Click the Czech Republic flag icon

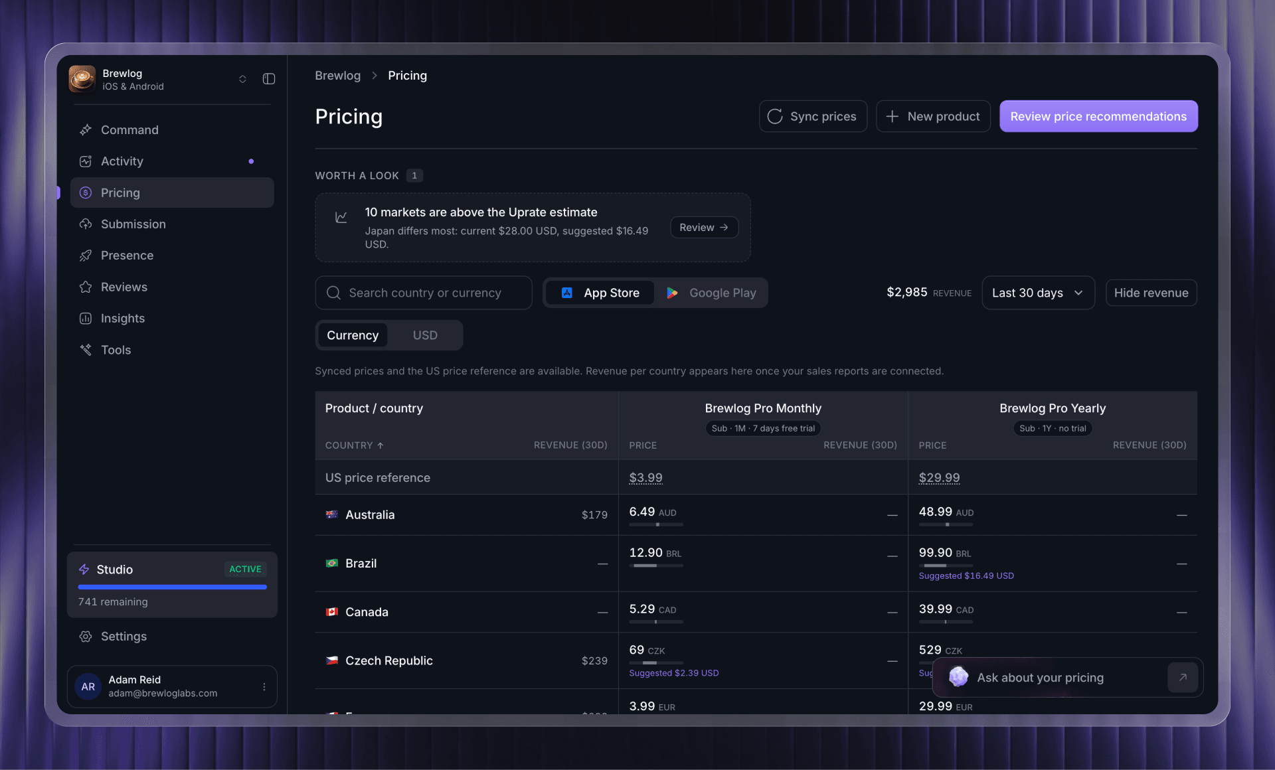click(x=332, y=660)
